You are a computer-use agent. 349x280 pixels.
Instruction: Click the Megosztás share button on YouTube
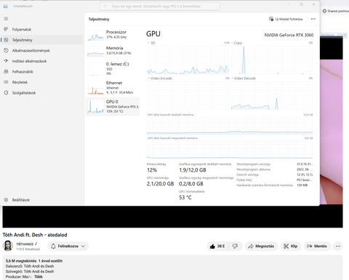tap(261, 246)
